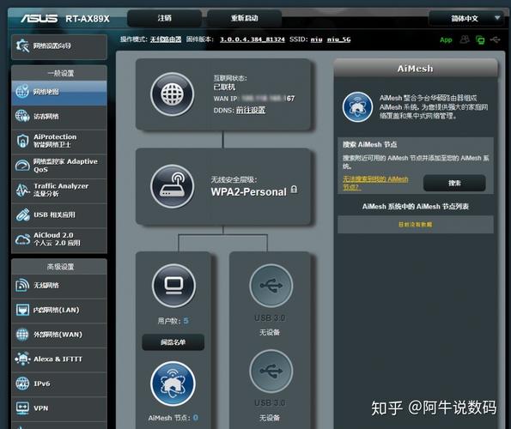Select AiProtection menu item

(59, 141)
